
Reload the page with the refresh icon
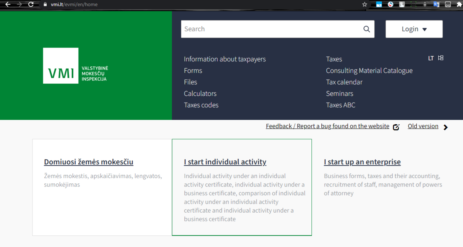coord(31,5)
